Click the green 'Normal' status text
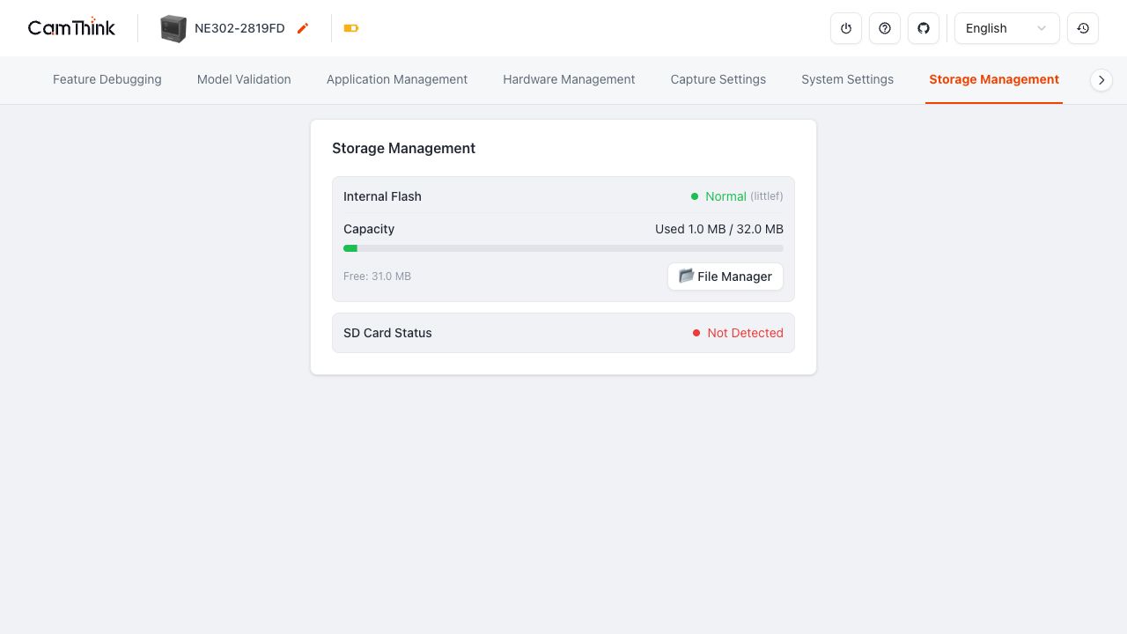This screenshot has width=1127, height=634. click(x=726, y=196)
